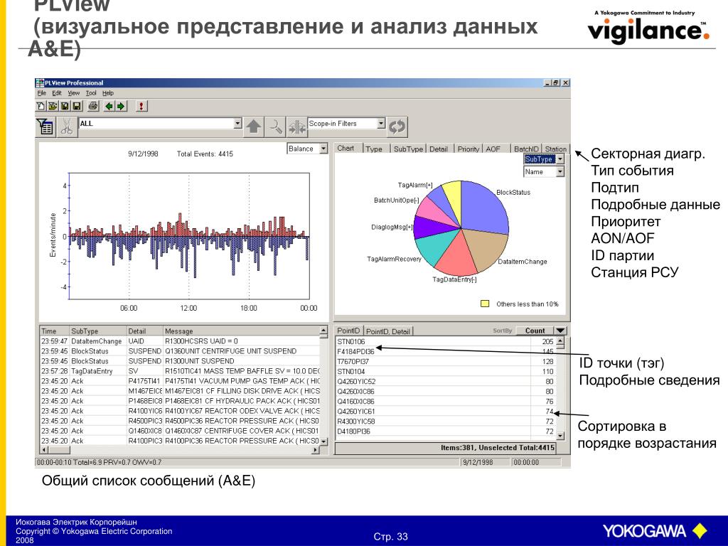Click the Save floppy disk icon
The height and width of the screenshot is (546, 728).
77,107
